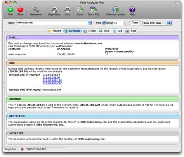Click the DNS section header
184x157 pixels.
pos(93,63)
